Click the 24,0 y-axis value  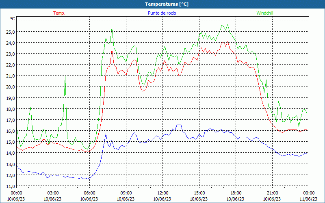[11, 43]
